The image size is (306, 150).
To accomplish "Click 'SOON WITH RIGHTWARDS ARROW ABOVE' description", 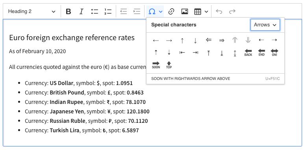I will pyautogui.click(x=191, y=79).
